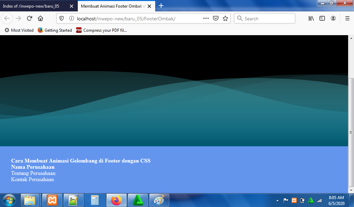Reload the current page
354x207 pixels.
tap(29, 19)
